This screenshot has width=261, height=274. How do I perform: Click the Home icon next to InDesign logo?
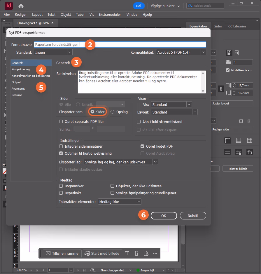click(21, 6)
